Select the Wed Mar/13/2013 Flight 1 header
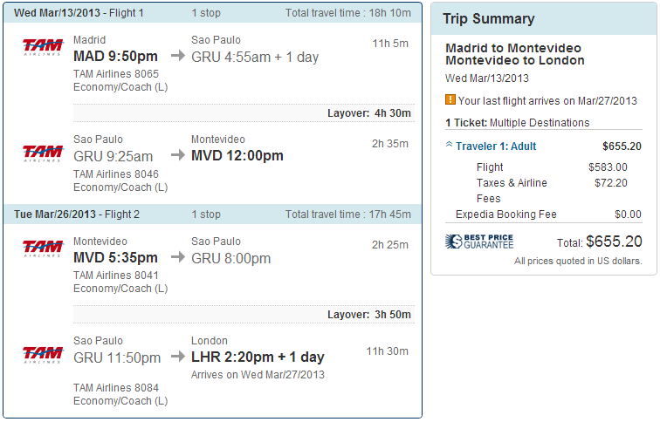This screenshot has height=422, width=660. pos(79,13)
